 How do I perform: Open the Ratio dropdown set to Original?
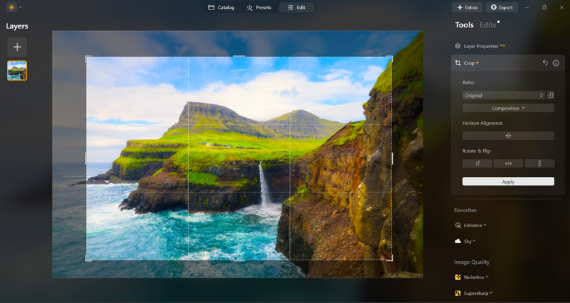tap(503, 95)
